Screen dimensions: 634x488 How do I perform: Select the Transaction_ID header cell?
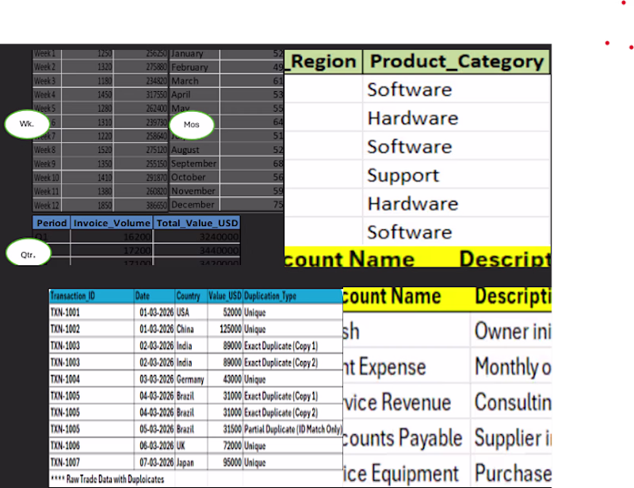coord(91,296)
